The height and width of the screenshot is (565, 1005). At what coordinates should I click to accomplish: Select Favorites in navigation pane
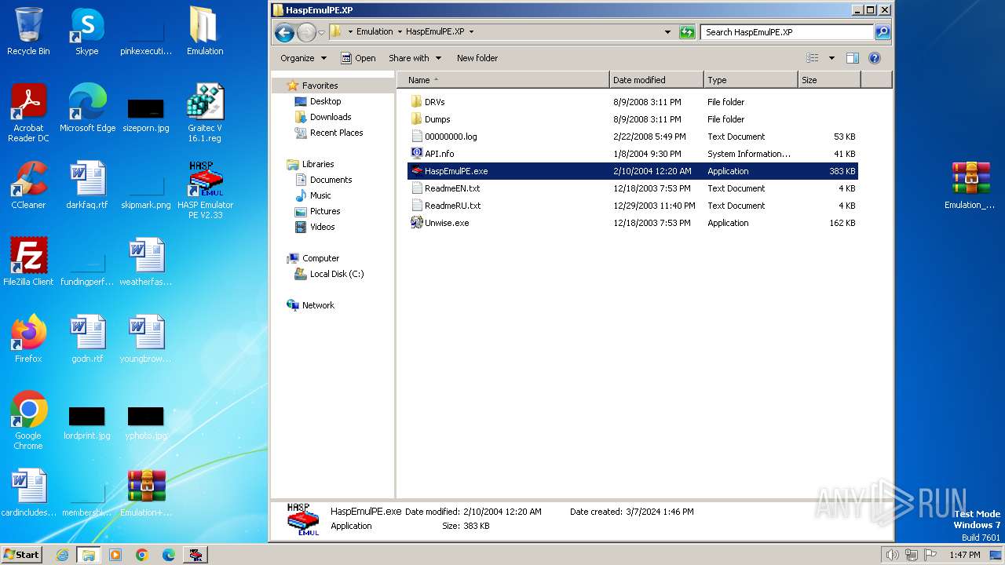click(x=320, y=86)
